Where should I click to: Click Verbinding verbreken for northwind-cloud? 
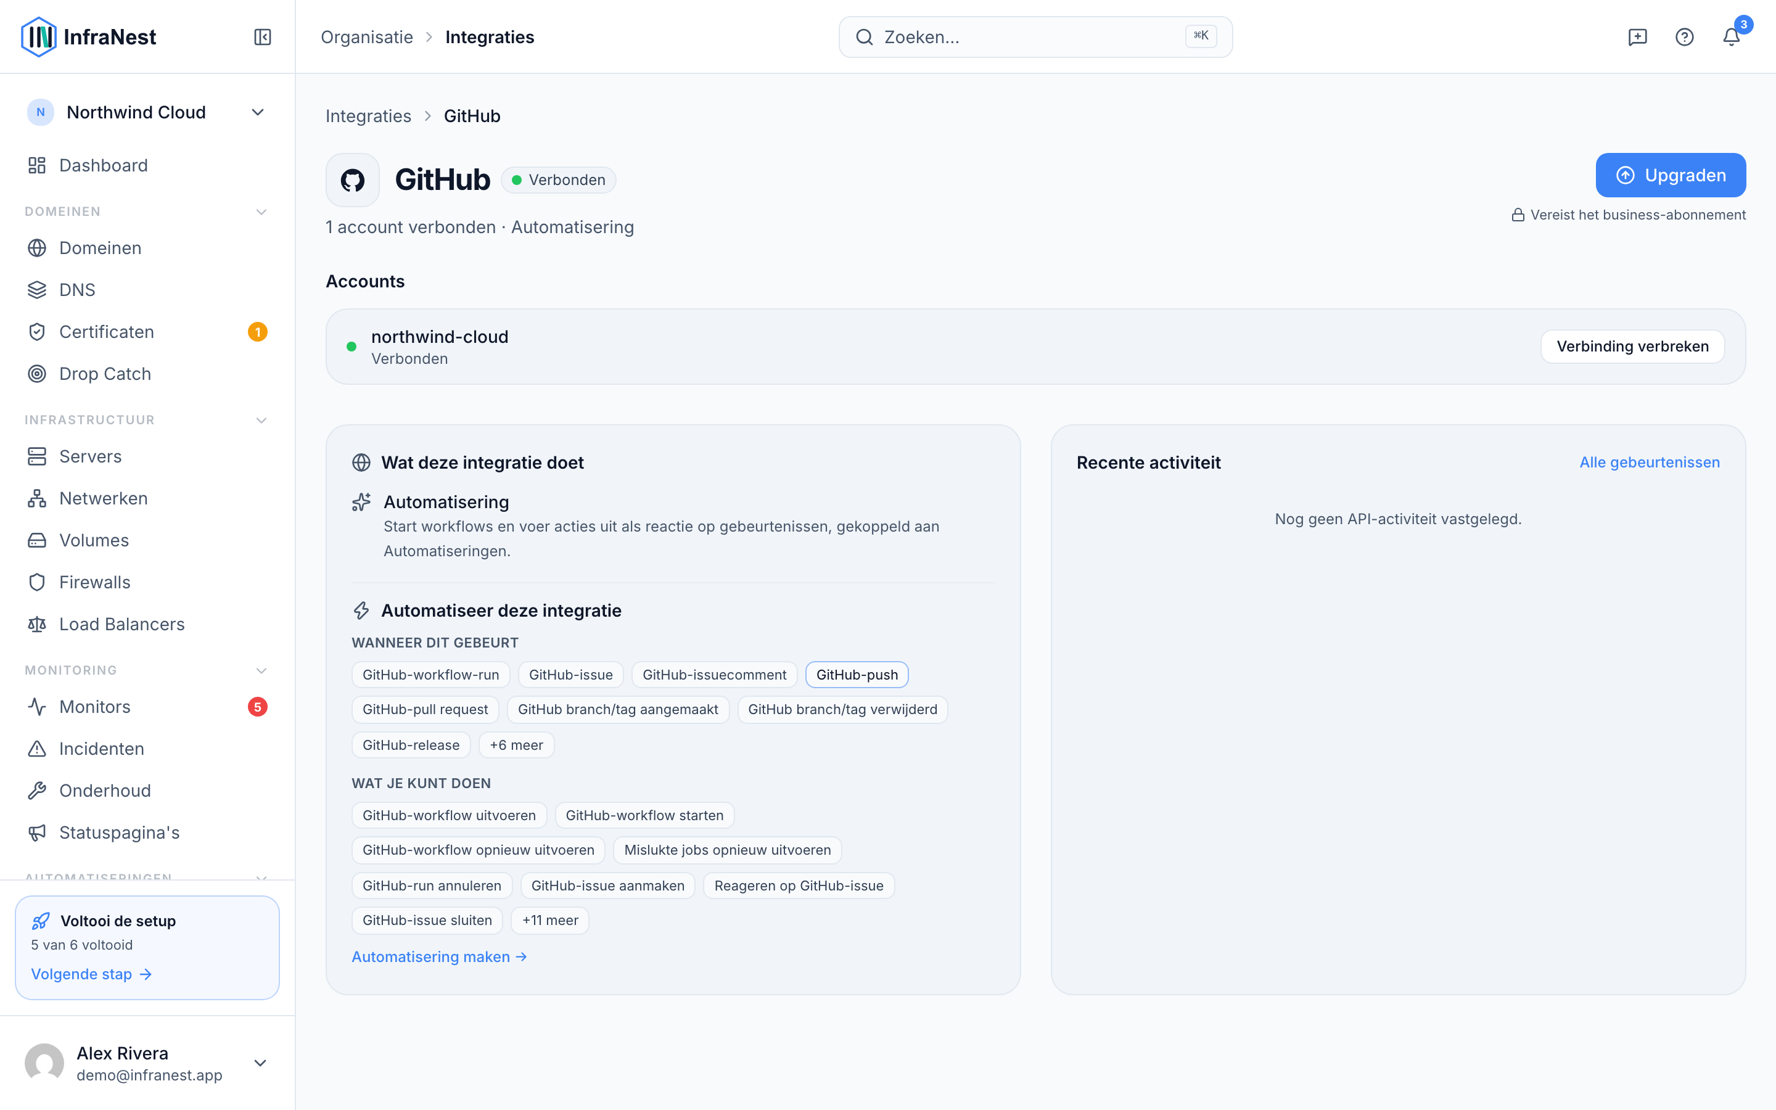pyautogui.click(x=1632, y=347)
